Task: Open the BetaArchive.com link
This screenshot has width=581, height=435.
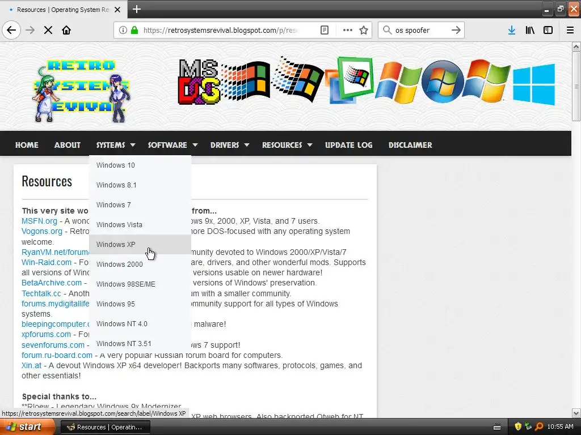Action: (x=52, y=283)
